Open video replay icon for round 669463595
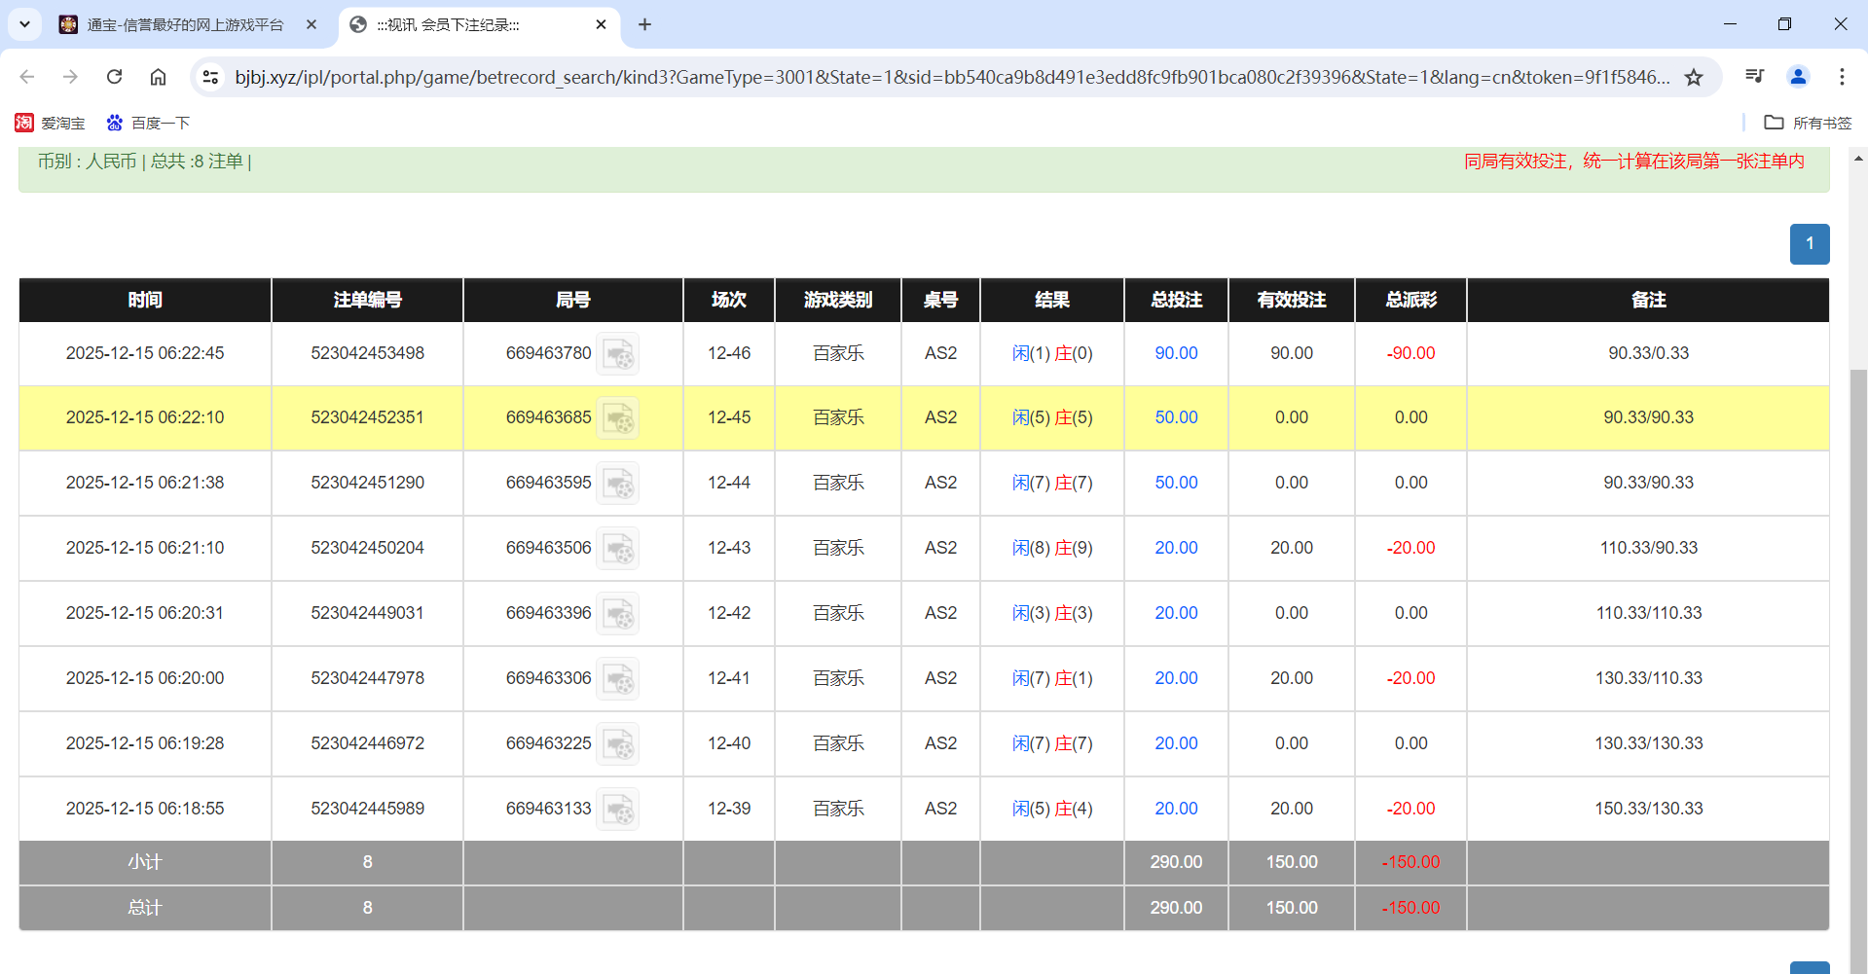Viewport: 1868px width, 974px height. 617,484
